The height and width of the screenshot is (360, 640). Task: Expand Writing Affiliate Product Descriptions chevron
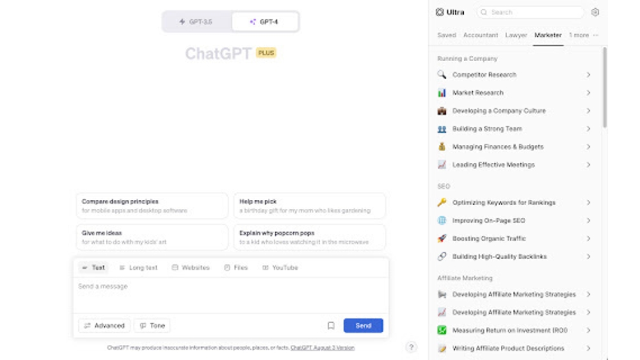(x=588, y=348)
